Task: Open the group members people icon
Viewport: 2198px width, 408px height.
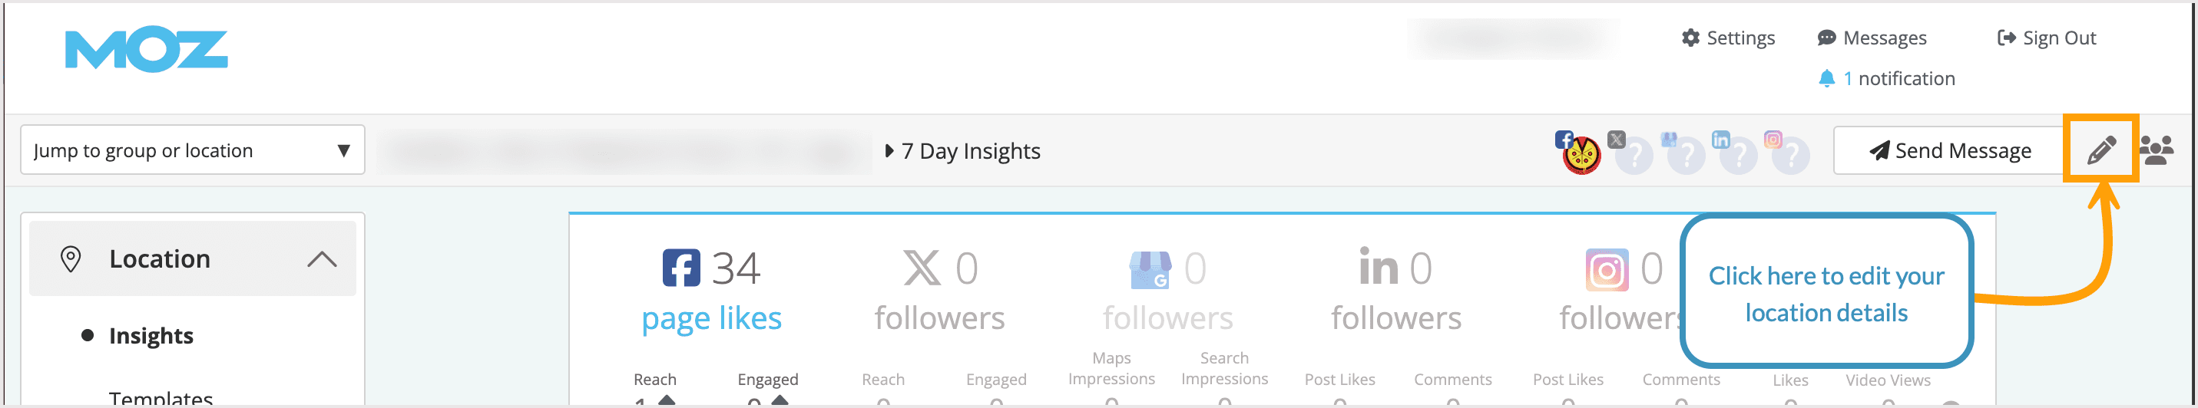Action: pyautogui.click(x=2157, y=150)
